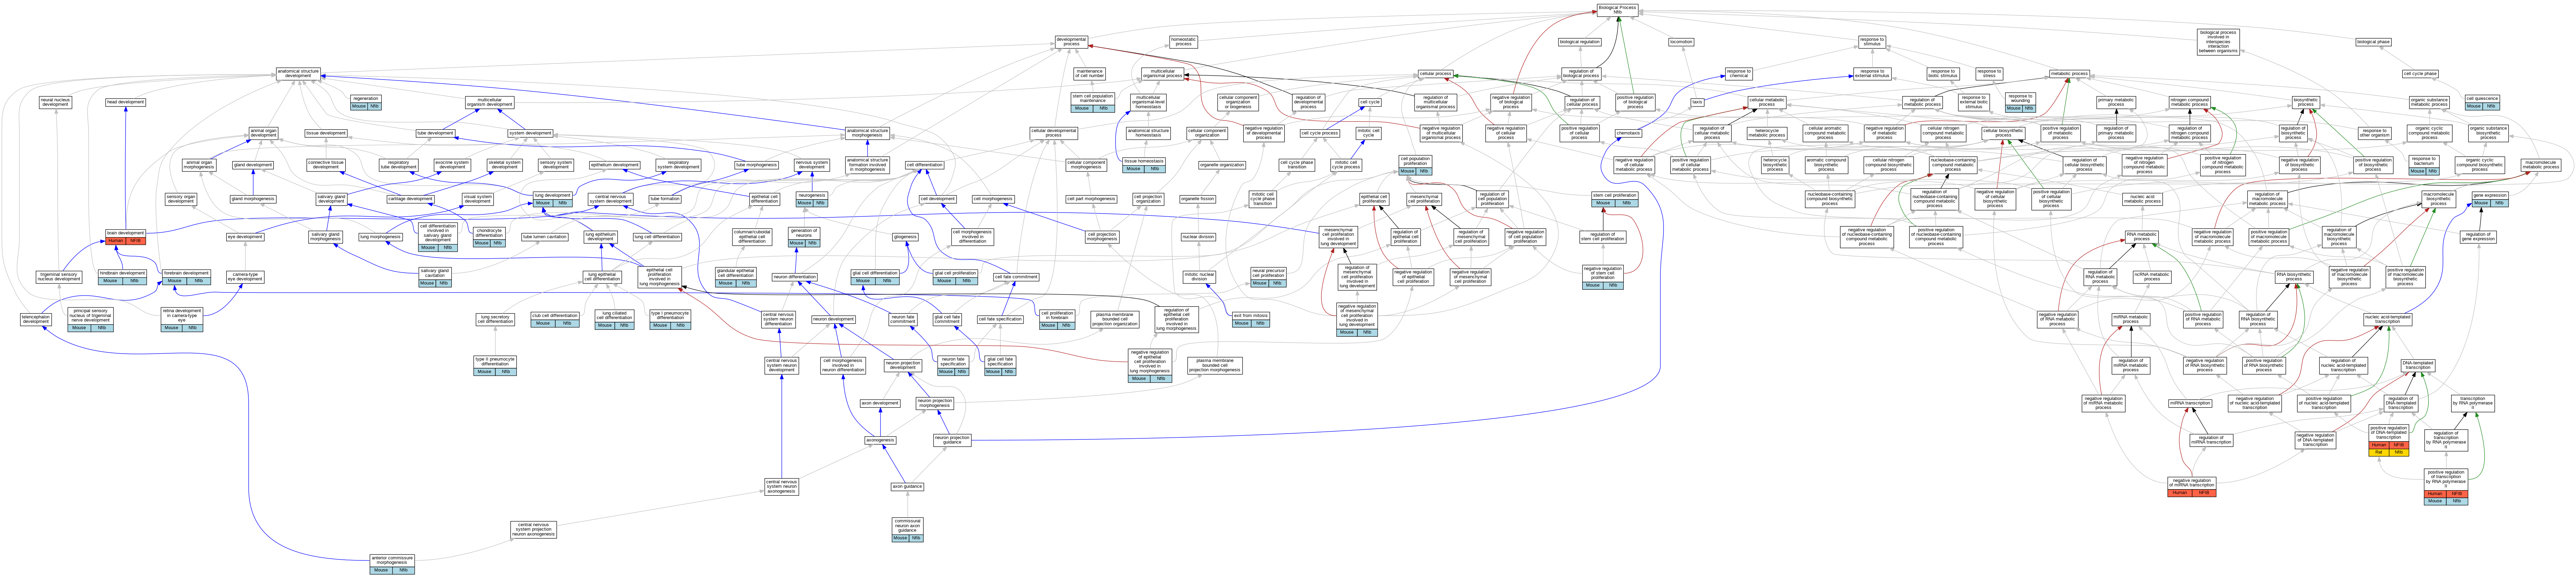Viewport: 2576px width, 578px height.
Task: Click the "stem cell proliferation" node
Action: 1615,199
